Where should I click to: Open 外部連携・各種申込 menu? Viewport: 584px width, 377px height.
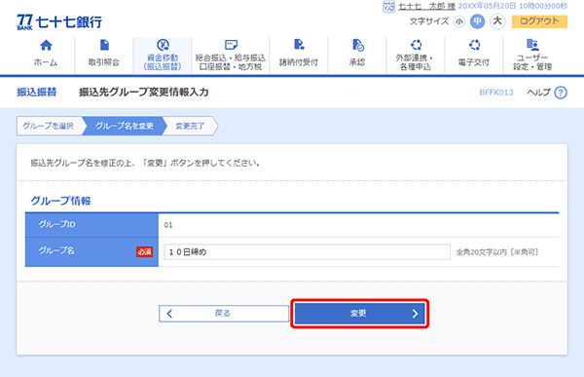coord(416,55)
